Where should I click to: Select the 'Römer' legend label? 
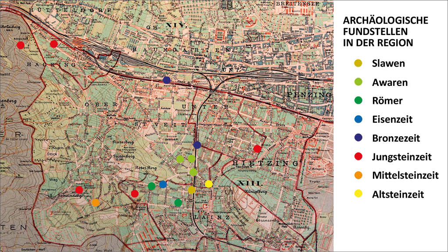pos(387,101)
